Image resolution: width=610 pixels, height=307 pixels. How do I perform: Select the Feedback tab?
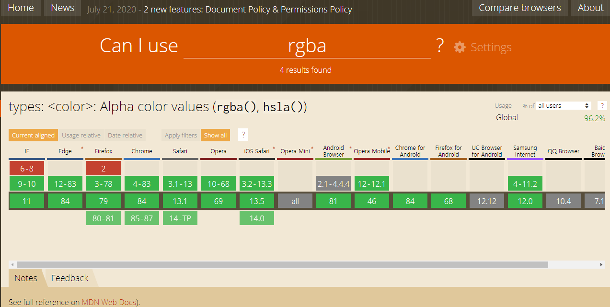coord(70,278)
